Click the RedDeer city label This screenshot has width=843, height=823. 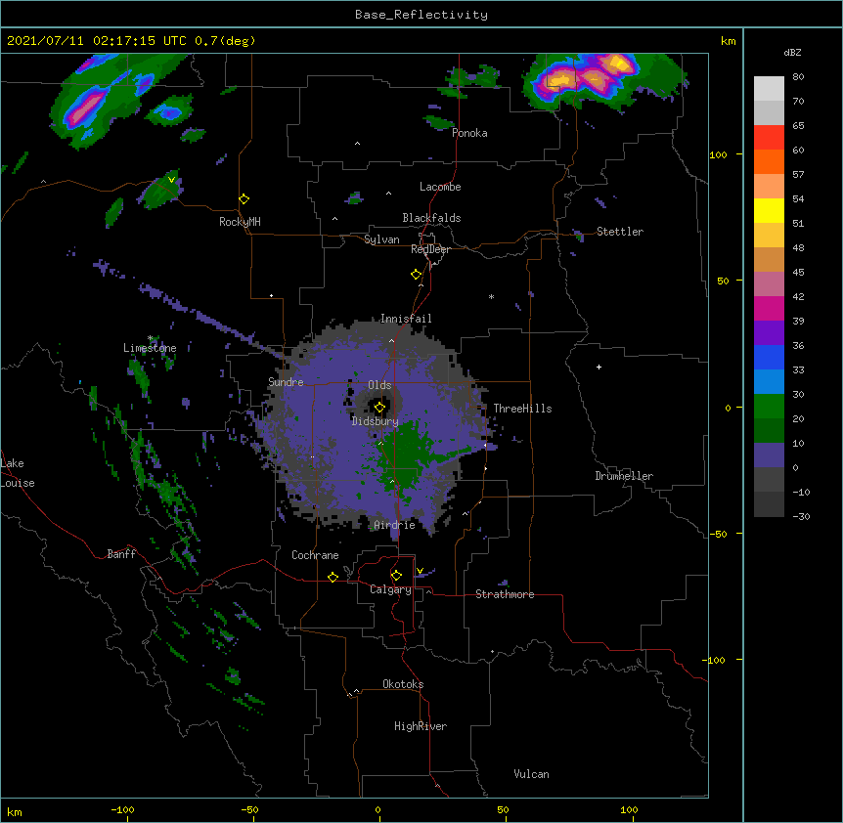[x=430, y=249]
